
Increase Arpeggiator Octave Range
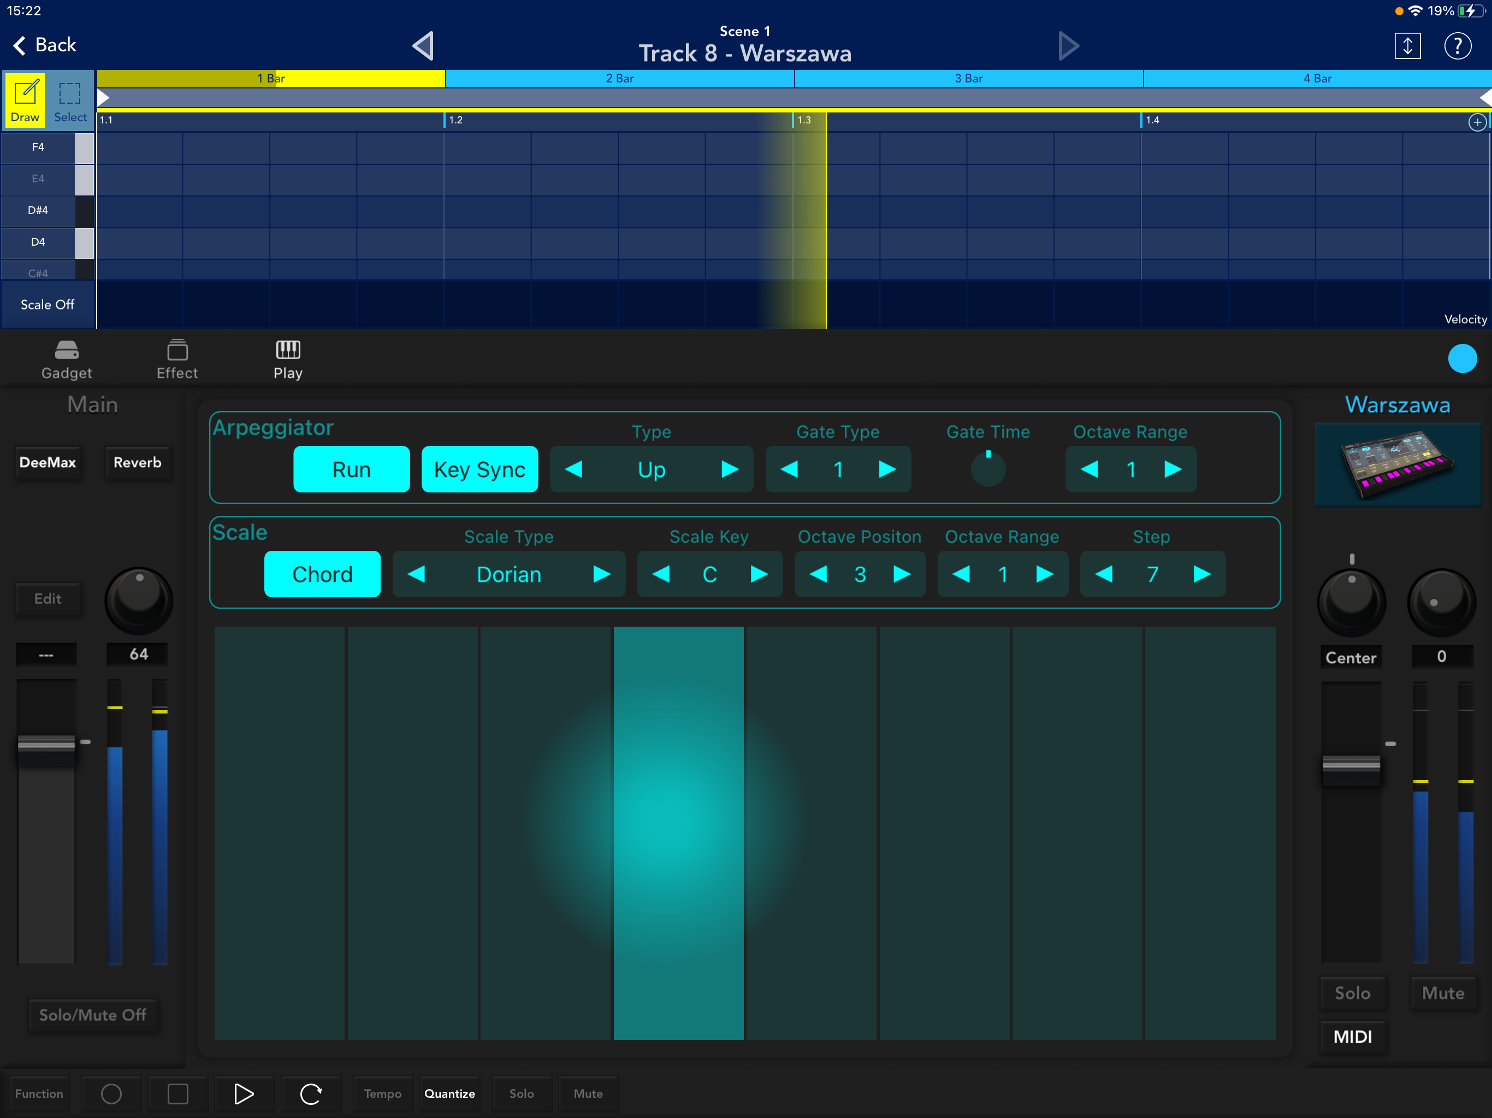coord(1173,468)
